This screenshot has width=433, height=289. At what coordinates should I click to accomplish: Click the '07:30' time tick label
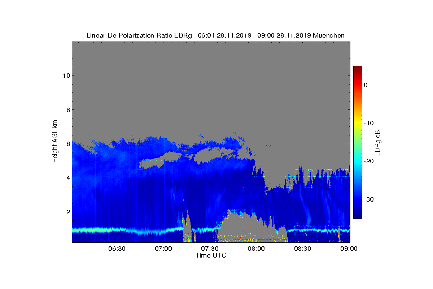pyautogui.click(x=210, y=249)
